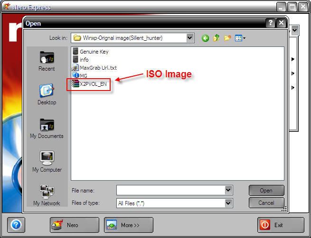The width and height of the screenshot is (311, 238).
Task: Go up one folder level
Action: point(216,37)
